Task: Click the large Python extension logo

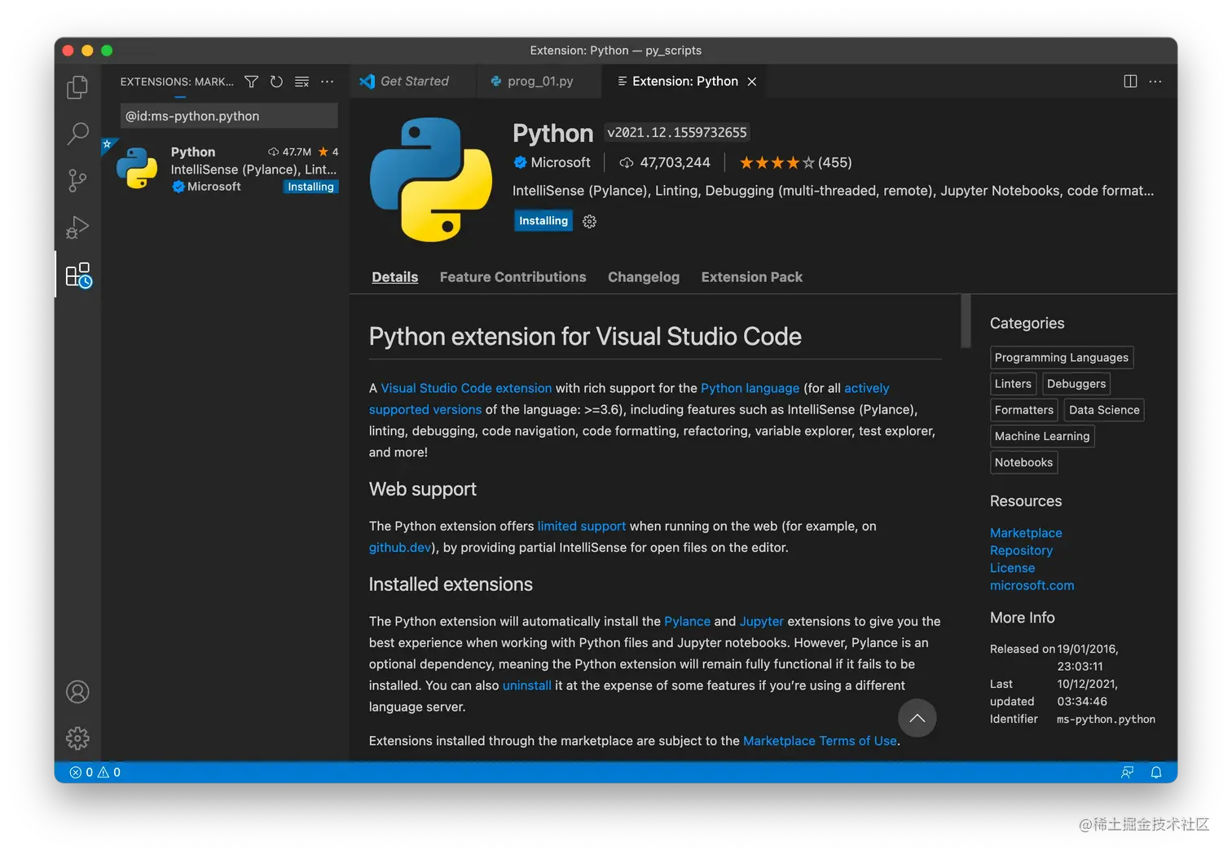Action: coord(431,179)
